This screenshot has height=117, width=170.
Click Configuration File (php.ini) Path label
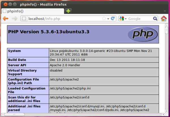click(24, 81)
